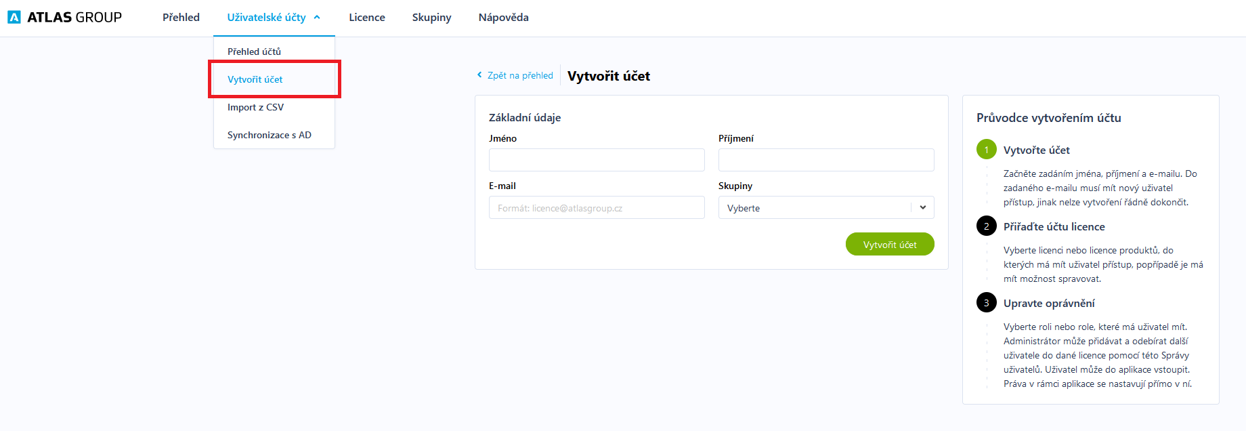Go to the Licence menu

click(367, 18)
